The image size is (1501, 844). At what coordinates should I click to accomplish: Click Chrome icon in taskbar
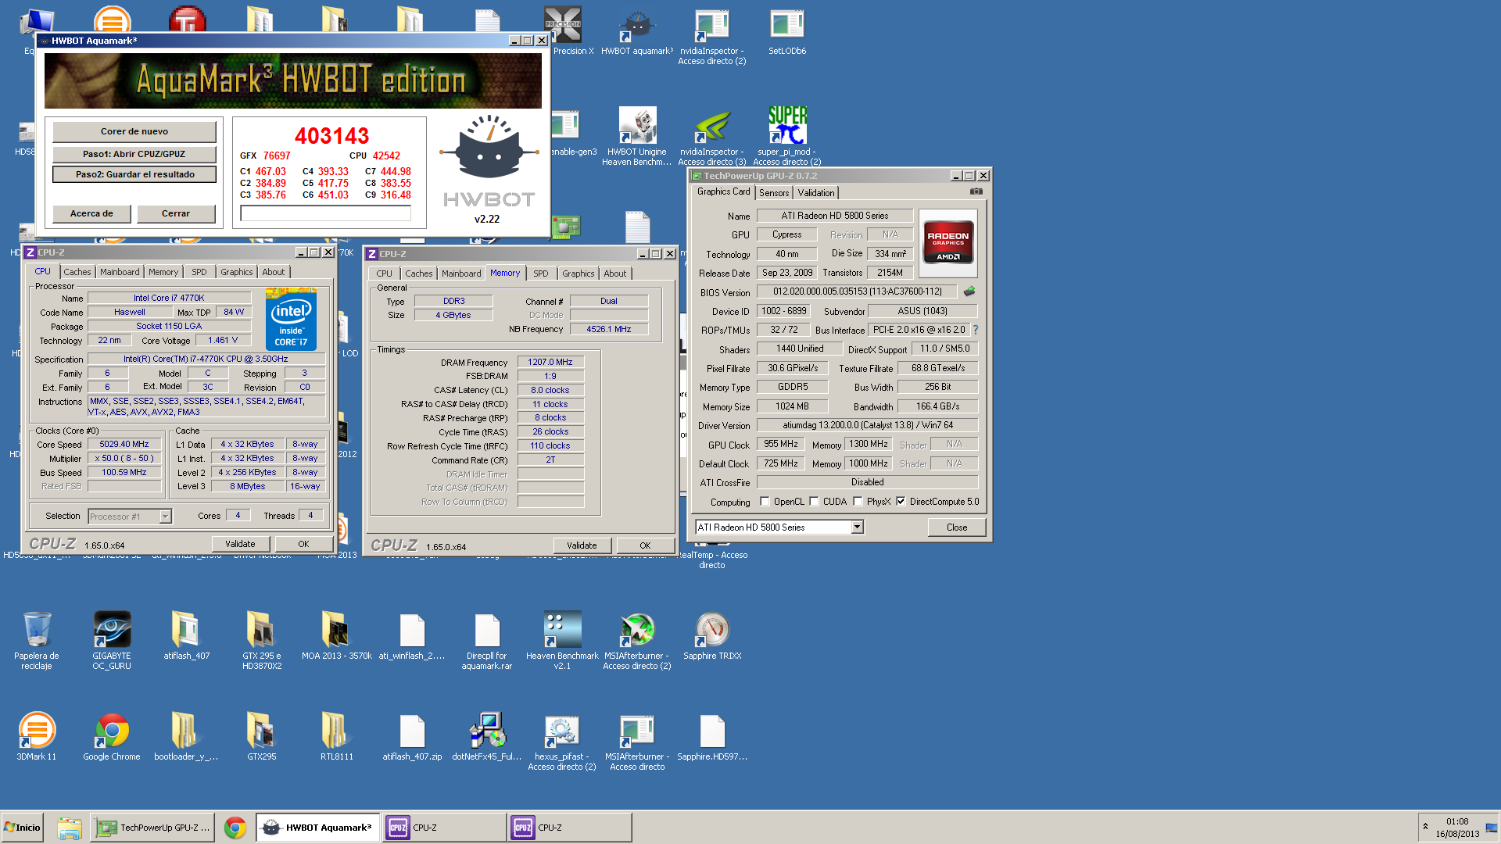click(235, 828)
